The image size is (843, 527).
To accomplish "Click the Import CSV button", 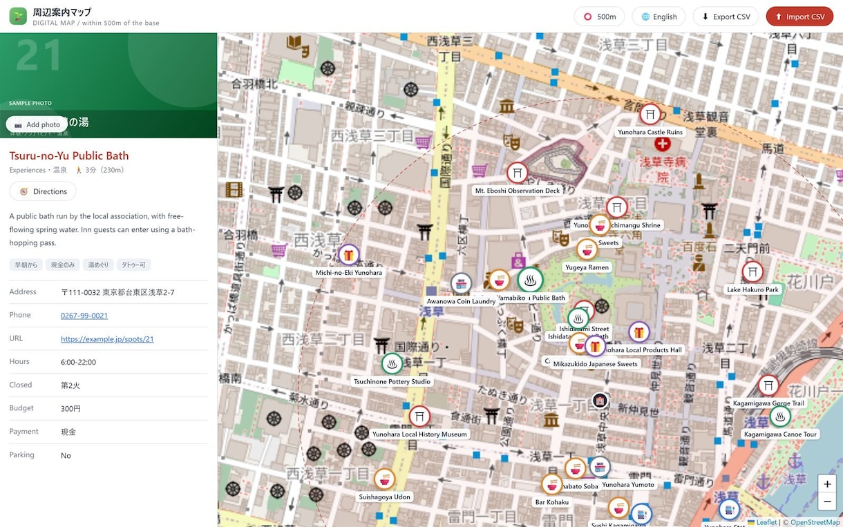I will (x=799, y=17).
